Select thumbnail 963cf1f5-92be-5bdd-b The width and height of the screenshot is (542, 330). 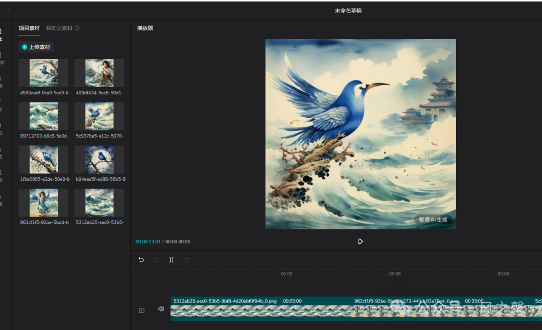44,203
